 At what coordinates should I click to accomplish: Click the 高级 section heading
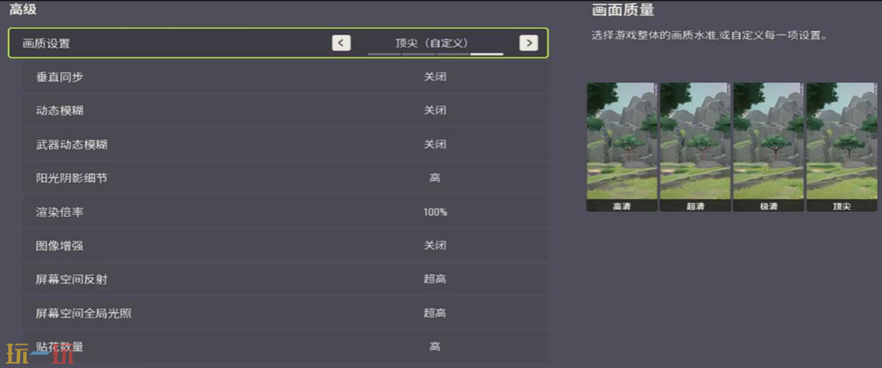click(22, 10)
